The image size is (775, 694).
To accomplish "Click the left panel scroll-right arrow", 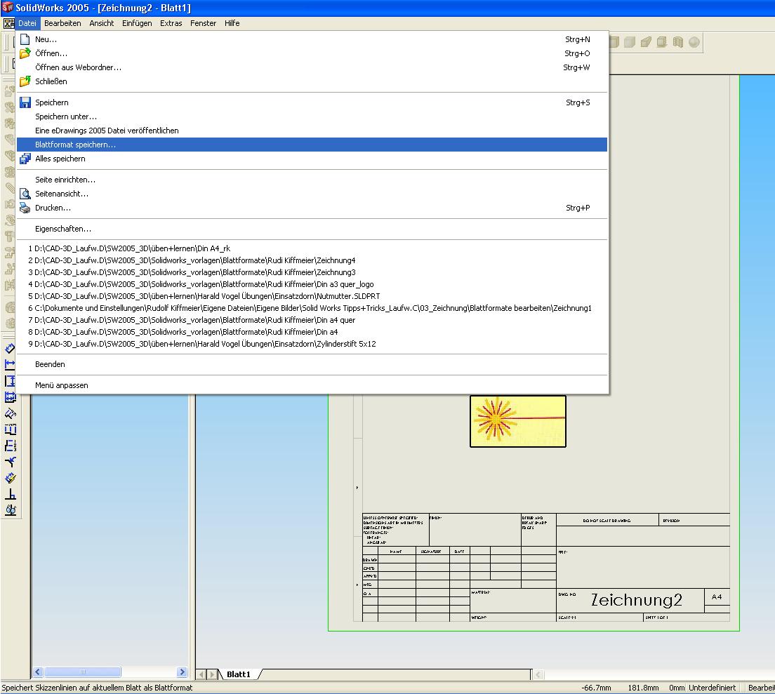I will tap(182, 672).
